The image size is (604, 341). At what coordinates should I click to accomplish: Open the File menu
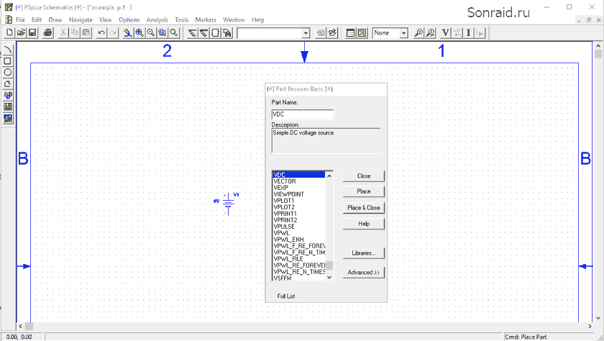pyautogui.click(x=20, y=19)
